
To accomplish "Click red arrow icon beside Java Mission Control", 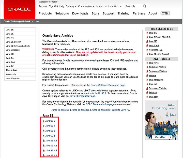I will (x=147, y=54).
